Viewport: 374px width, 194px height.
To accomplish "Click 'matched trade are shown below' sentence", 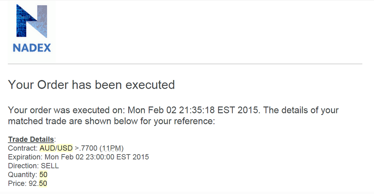I will tap(73, 121).
